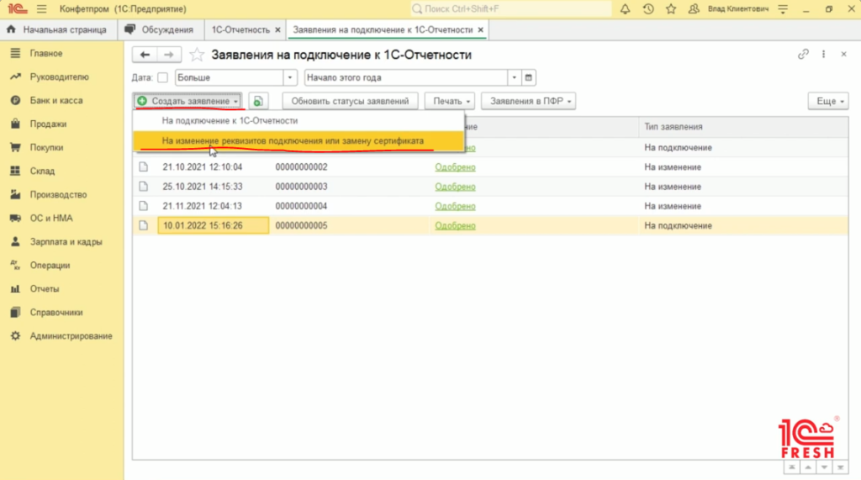Screen dimensions: 861x480
Task: Expand the Больше comparison dropdown
Action: 290,77
